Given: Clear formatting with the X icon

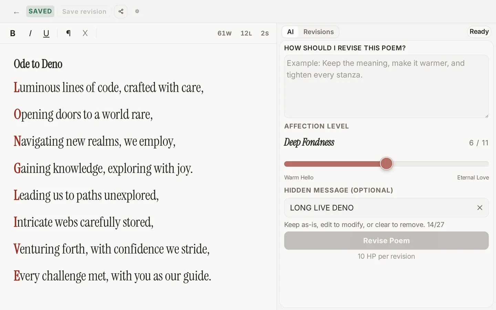Looking at the screenshot, I should pos(85,33).
